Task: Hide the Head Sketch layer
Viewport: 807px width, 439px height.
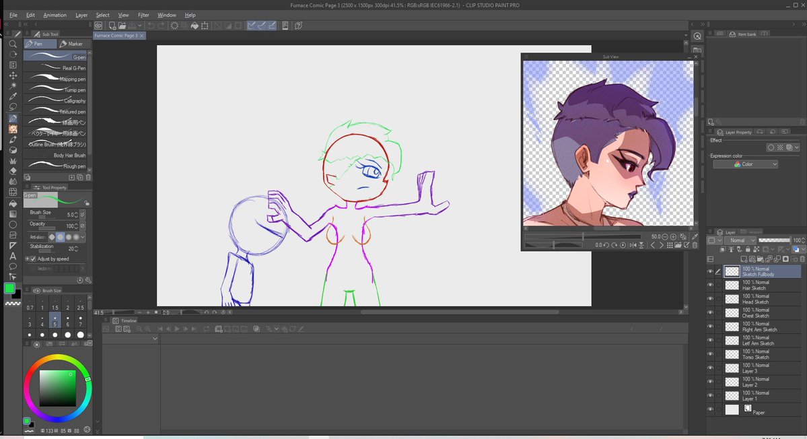Action: [x=710, y=299]
